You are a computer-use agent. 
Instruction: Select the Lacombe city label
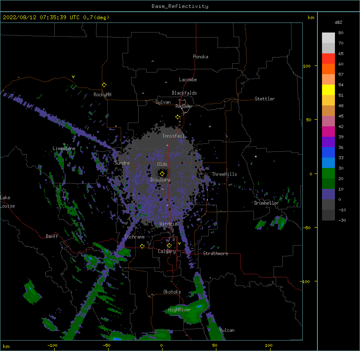click(188, 80)
